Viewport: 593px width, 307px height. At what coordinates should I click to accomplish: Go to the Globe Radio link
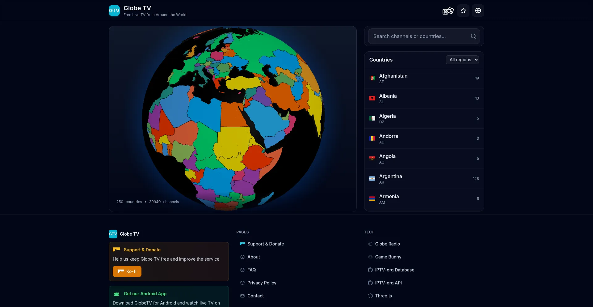pos(387,244)
